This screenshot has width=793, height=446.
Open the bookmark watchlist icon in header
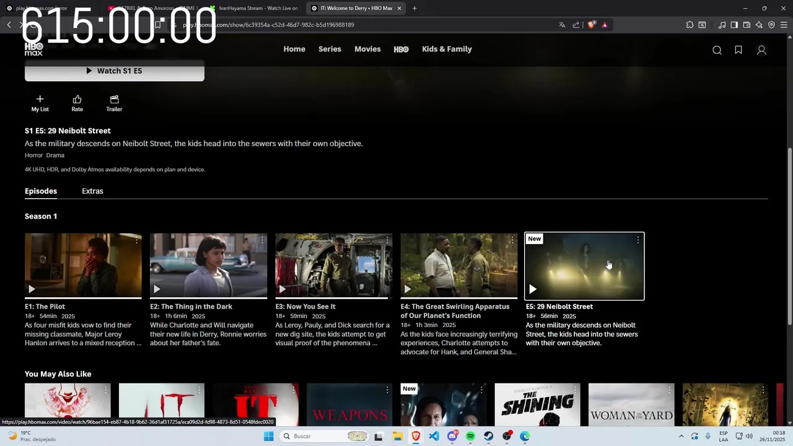click(x=738, y=50)
